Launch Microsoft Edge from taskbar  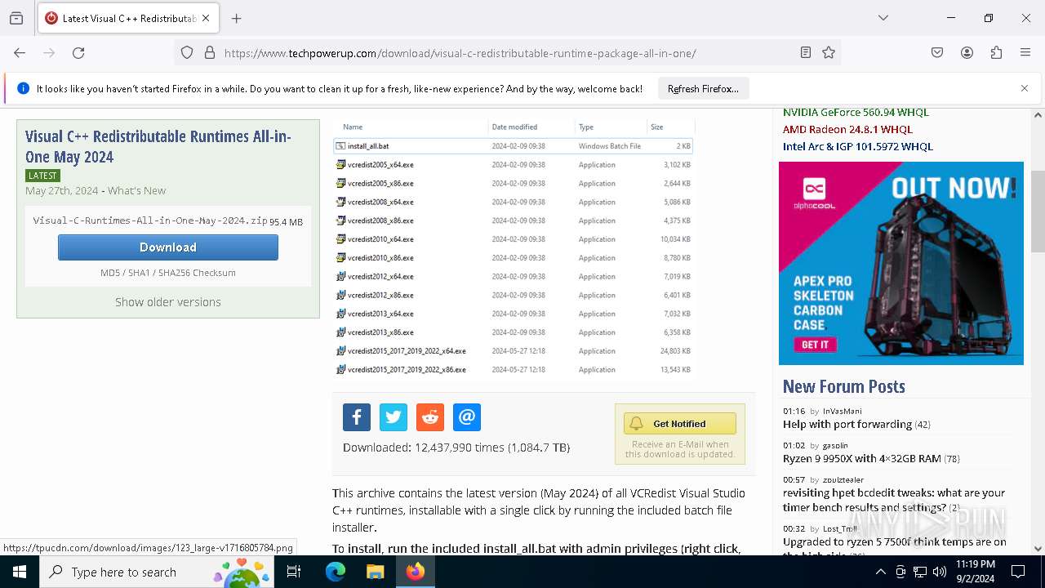[336, 572]
